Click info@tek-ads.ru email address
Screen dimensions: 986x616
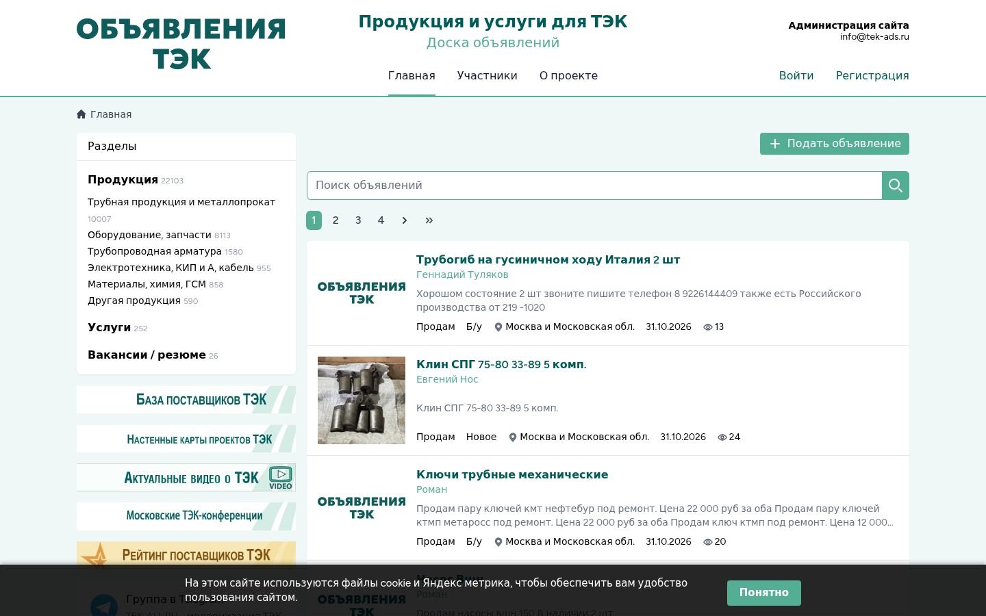[x=874, y=37]
